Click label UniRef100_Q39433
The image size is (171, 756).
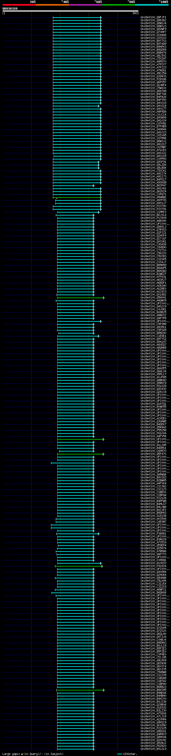[153, 76]
